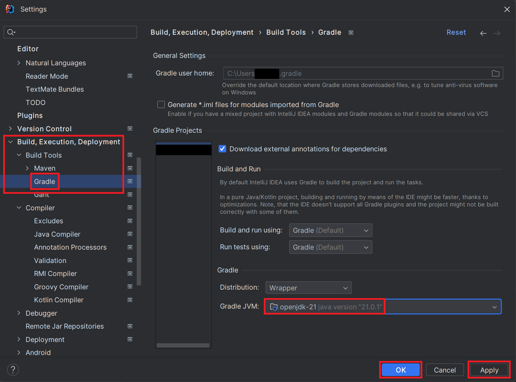Expand the Version Control node
Viewport: 516px width, 382px height.
[x=11, y=129]
